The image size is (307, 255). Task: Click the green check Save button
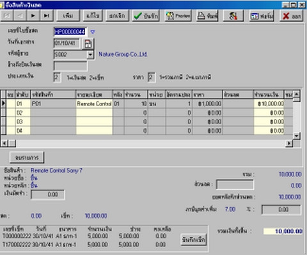[x=146, y=16]
